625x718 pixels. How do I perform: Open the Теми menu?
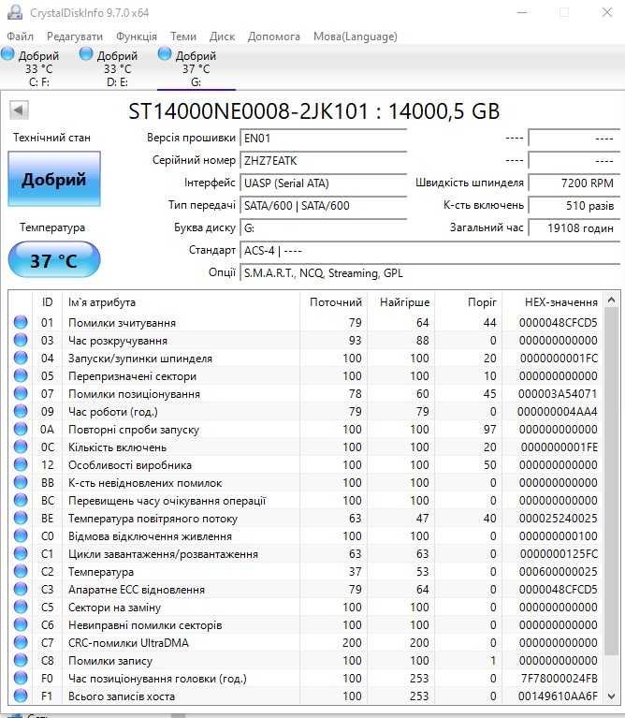click(x=183, y=37)
